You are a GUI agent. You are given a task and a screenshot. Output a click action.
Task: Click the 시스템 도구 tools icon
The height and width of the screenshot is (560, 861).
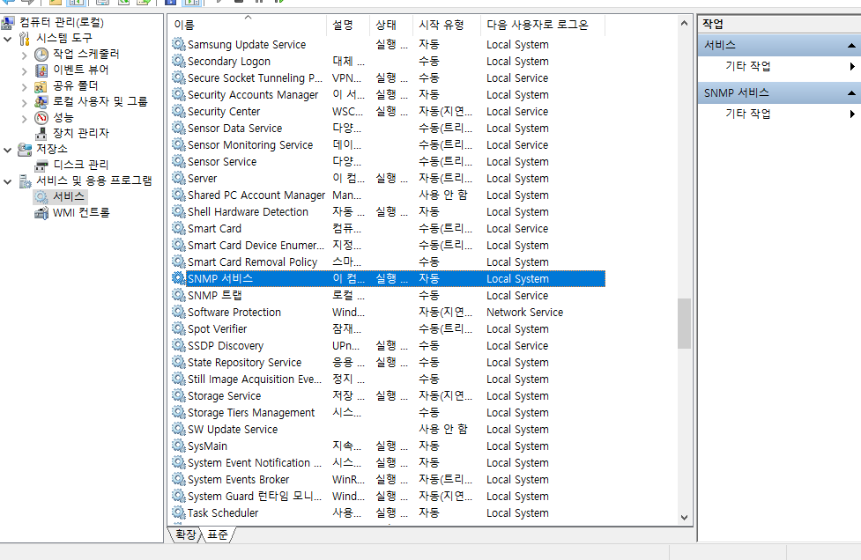[25, 39]
